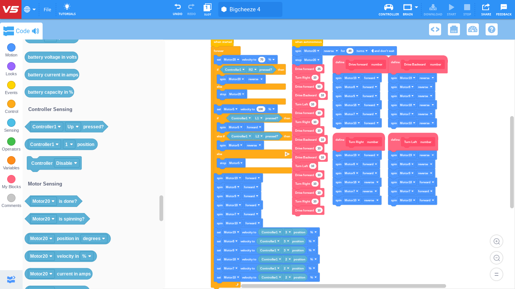
Task: Open the Slot selector icon
Action: [208, 9]
